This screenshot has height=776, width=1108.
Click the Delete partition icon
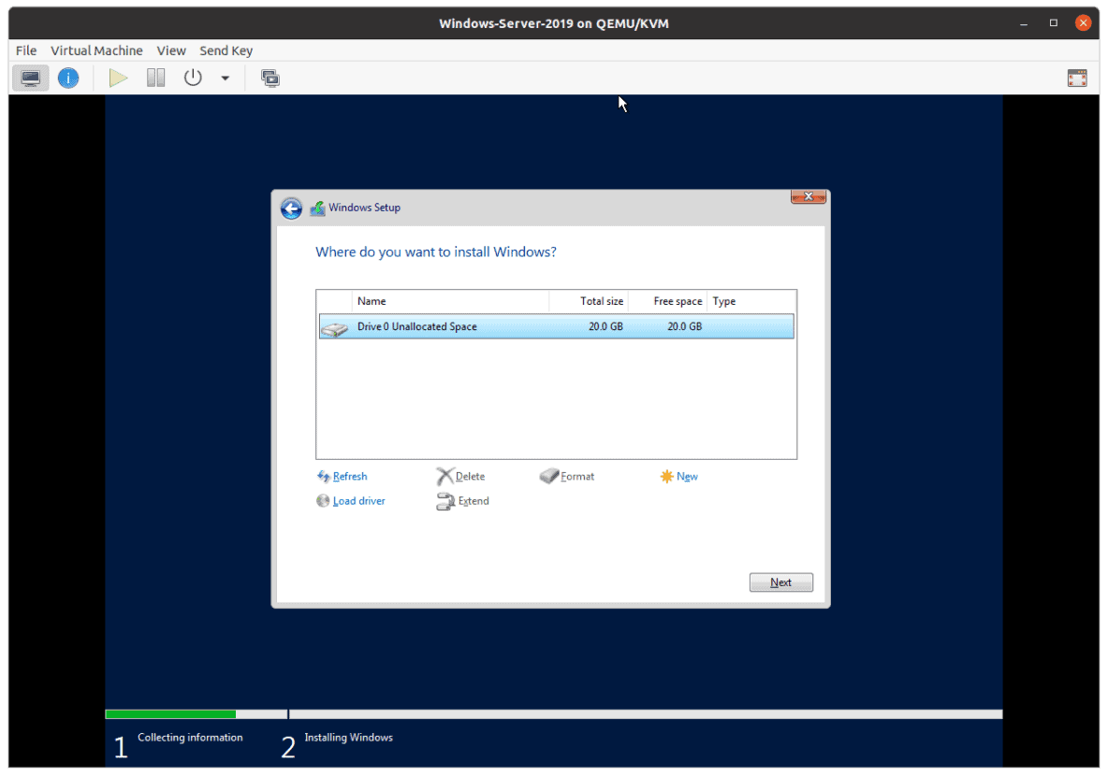pos(442,475)
